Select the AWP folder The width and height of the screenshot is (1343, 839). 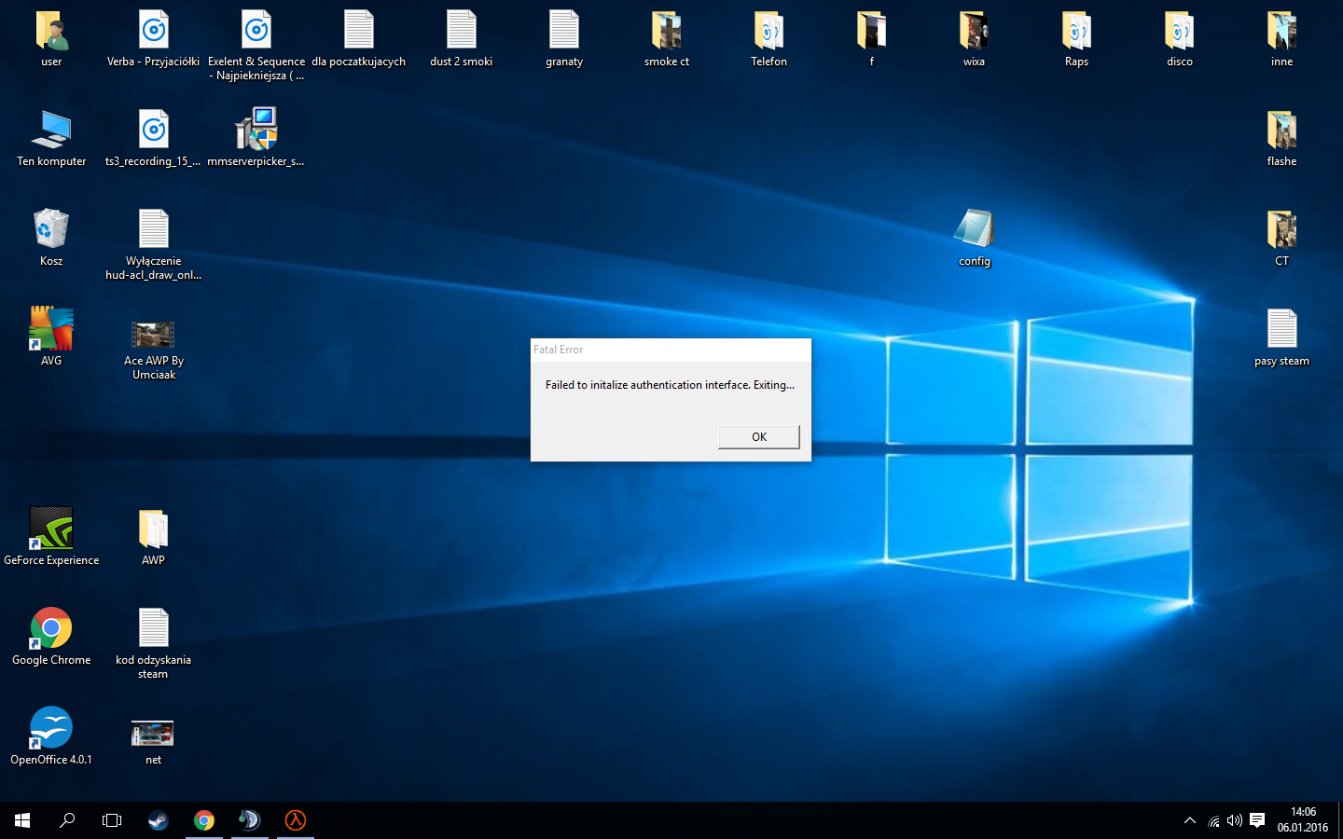pos(153,537)
